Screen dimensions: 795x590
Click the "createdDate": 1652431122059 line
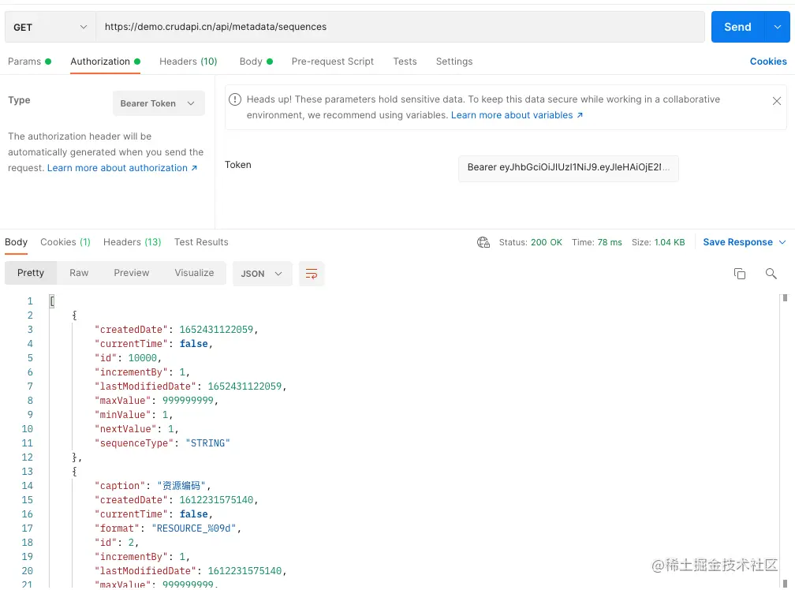coord(177,330)
